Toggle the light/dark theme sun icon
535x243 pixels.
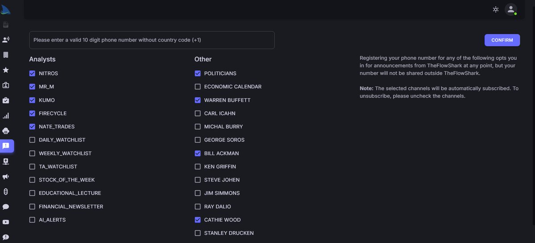(x=496, y=9)
